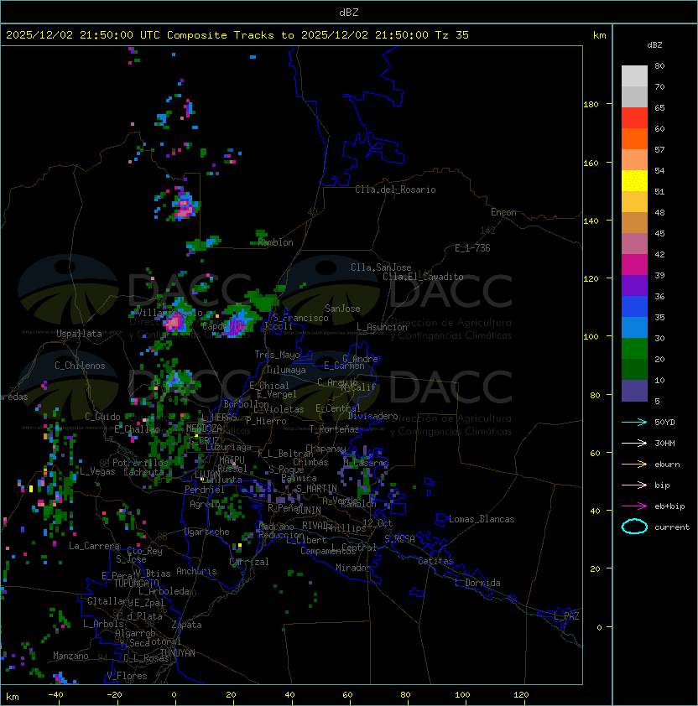Viewport: 698px width, 706px height.
Task: Click the 'V_Flores' map label
Action: click(x=127, y=676)
